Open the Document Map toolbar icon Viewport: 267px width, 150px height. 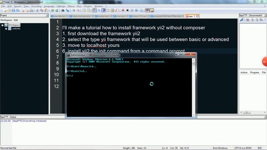click(112, 10)
